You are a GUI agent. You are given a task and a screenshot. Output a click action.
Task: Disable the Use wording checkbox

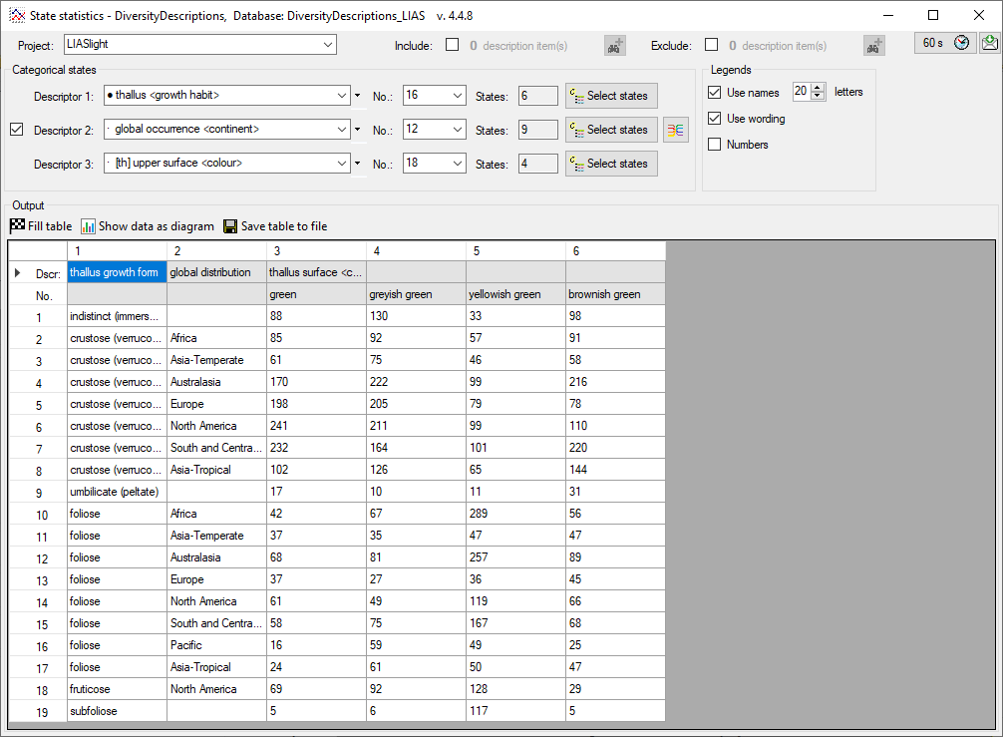715,119
